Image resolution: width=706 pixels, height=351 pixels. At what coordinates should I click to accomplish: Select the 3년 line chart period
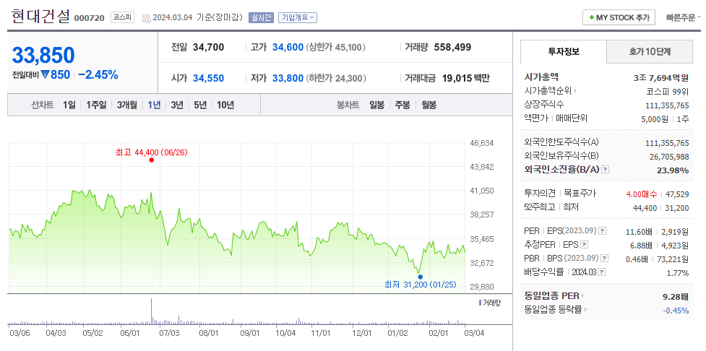(x=177, y=105)
